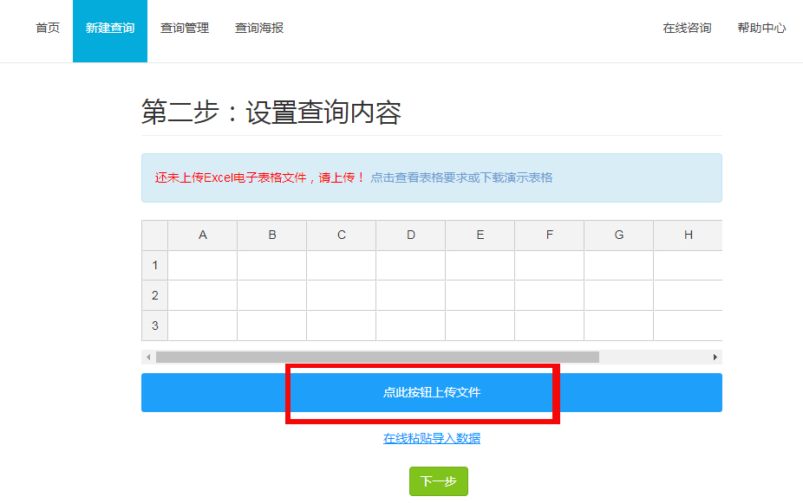Click cell D1 in the spreadsheet
The image size is (803, 503).
[411, 265]
